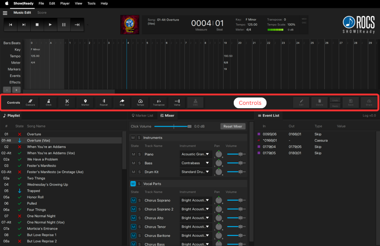Click the Repeat control icon
Screen dimensions: 380x246
(104, 102)
